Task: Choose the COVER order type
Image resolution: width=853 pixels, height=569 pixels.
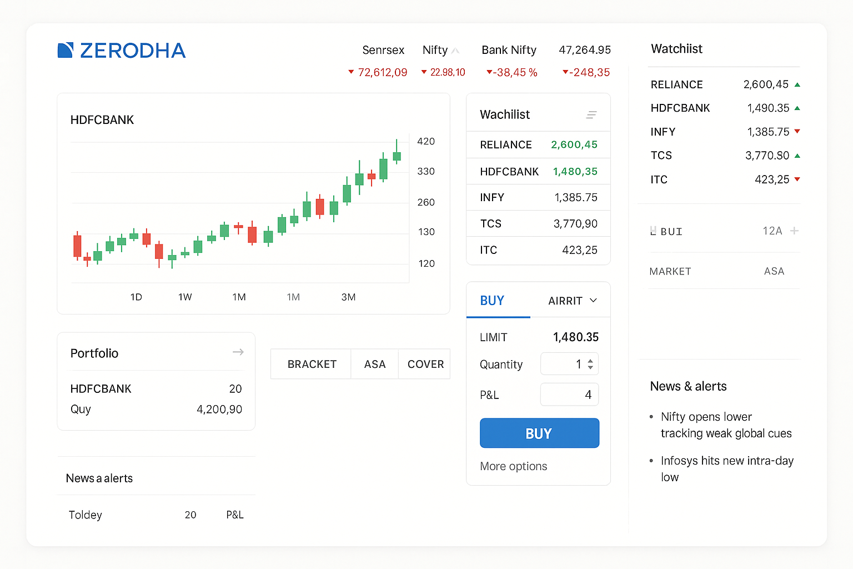Action: (425, 364)
